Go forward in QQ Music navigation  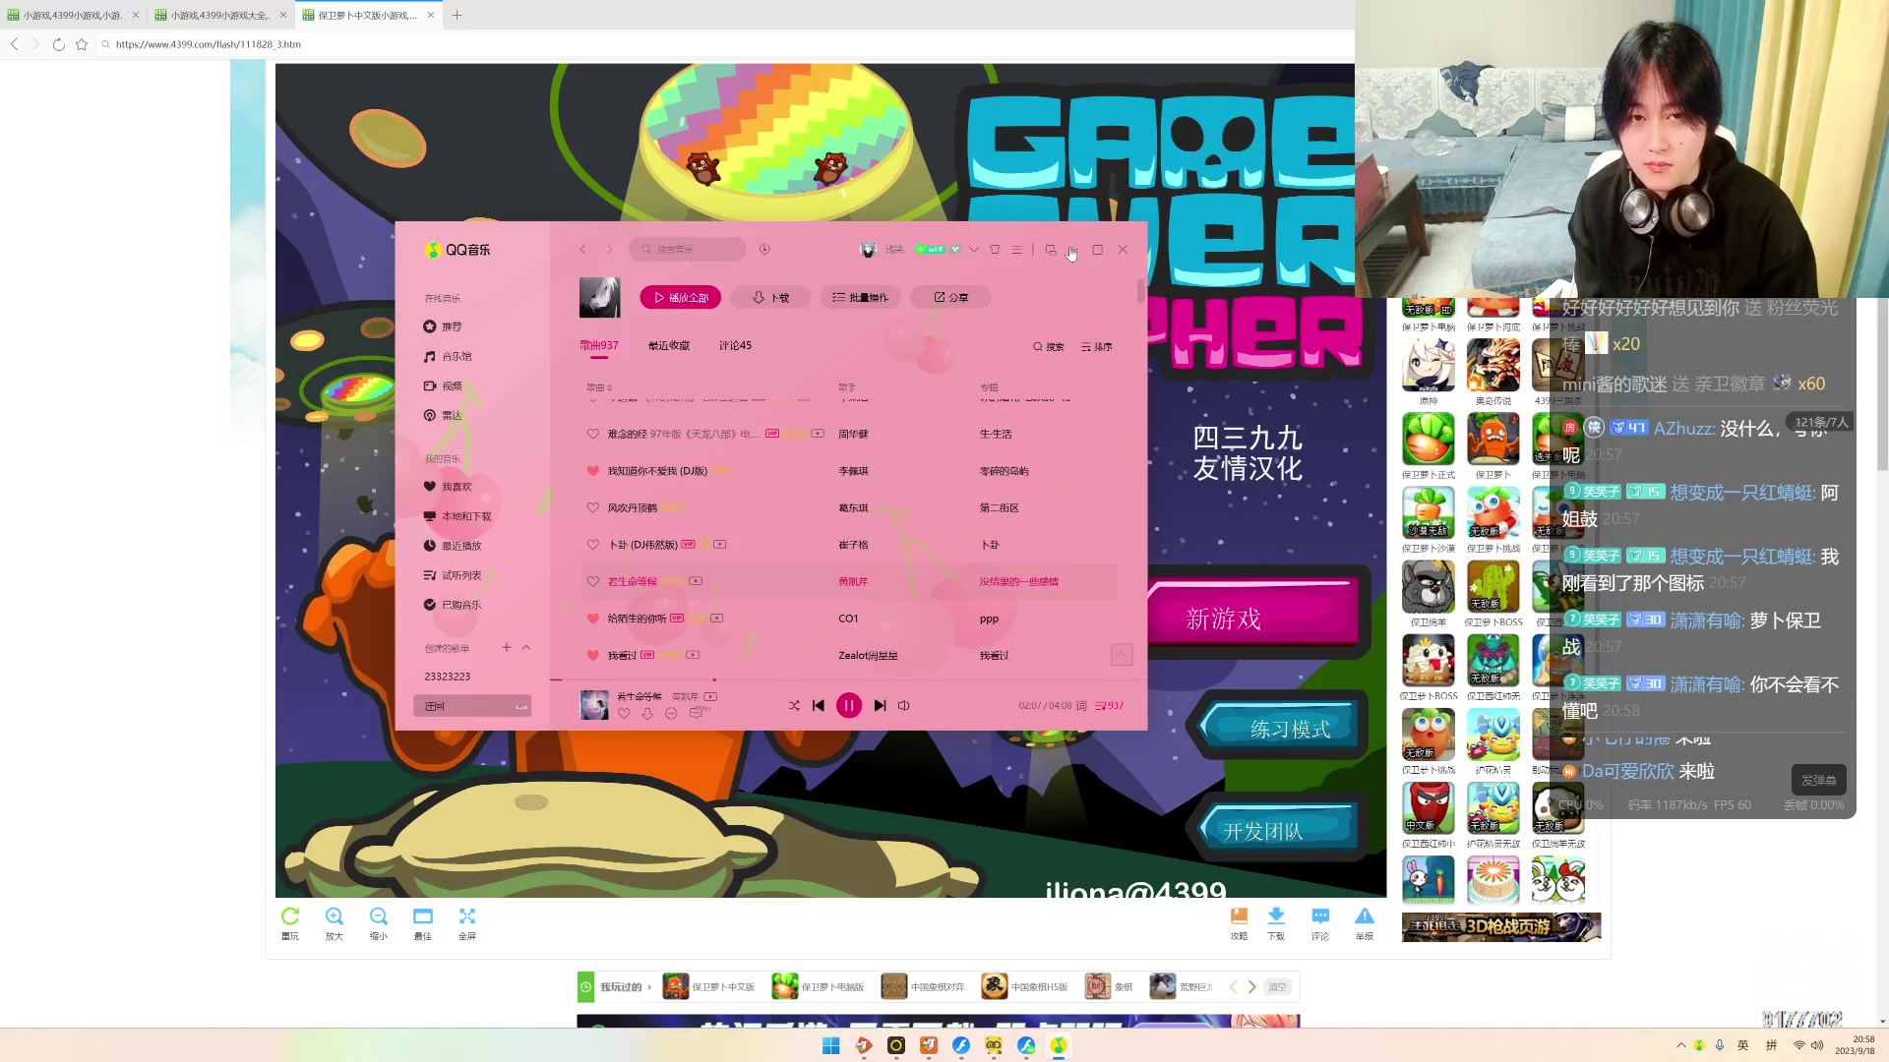[x=609, y=250]
